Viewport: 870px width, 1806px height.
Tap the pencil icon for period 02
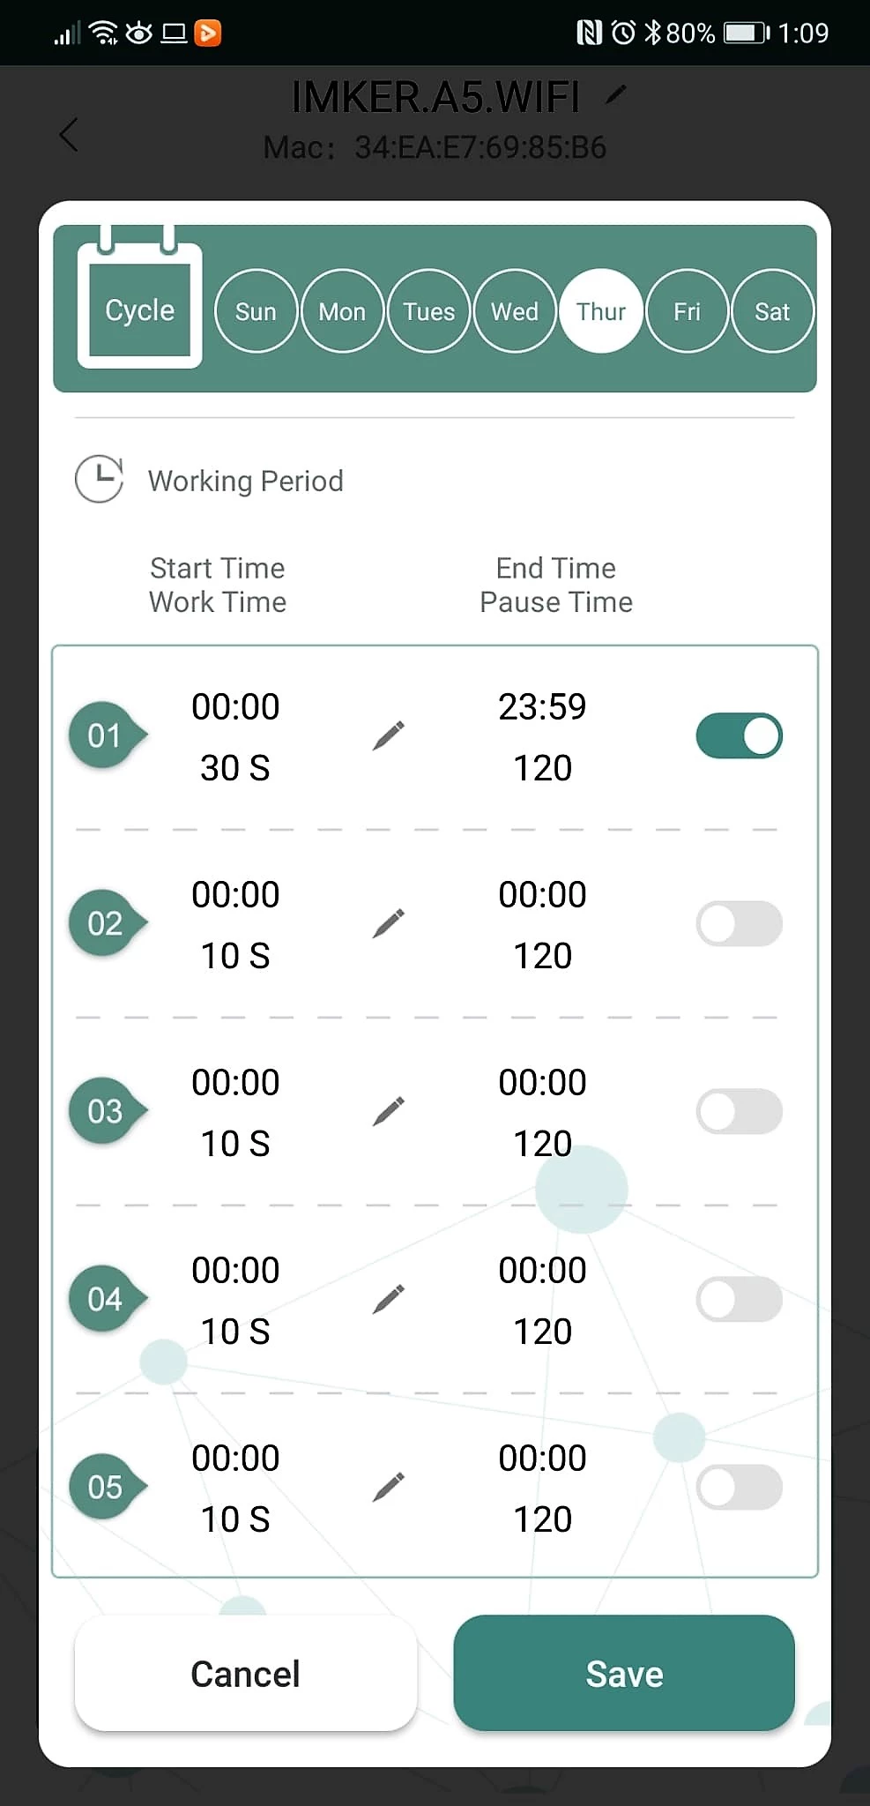[x=388, y=923]
